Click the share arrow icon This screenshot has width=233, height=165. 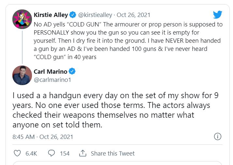tap(83, 153)
